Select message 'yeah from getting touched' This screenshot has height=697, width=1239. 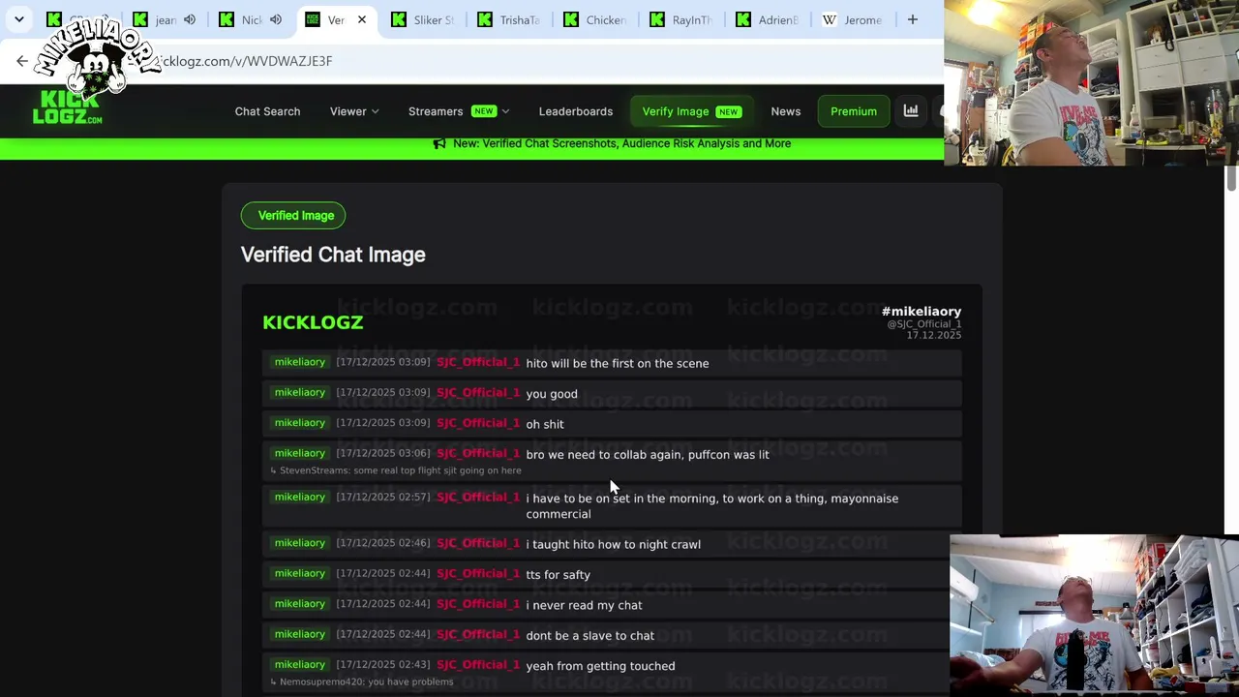pos(601,666)
